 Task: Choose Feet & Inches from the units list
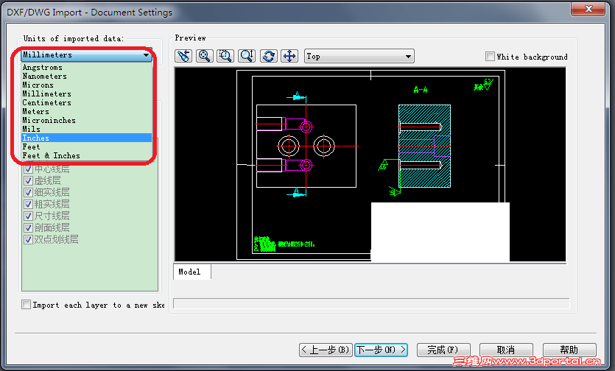pyautogui.click(x=86, y=156)
